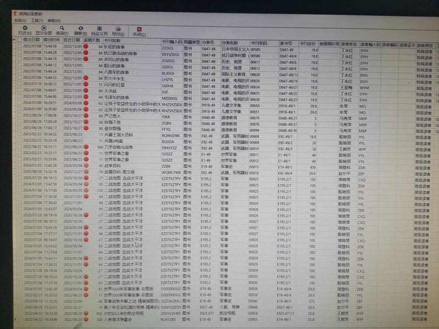Viewport: 439px width, 329px height.
Task: Click the 读者输入码 column header
Action: pyautogui.click(x=370, y=44)
